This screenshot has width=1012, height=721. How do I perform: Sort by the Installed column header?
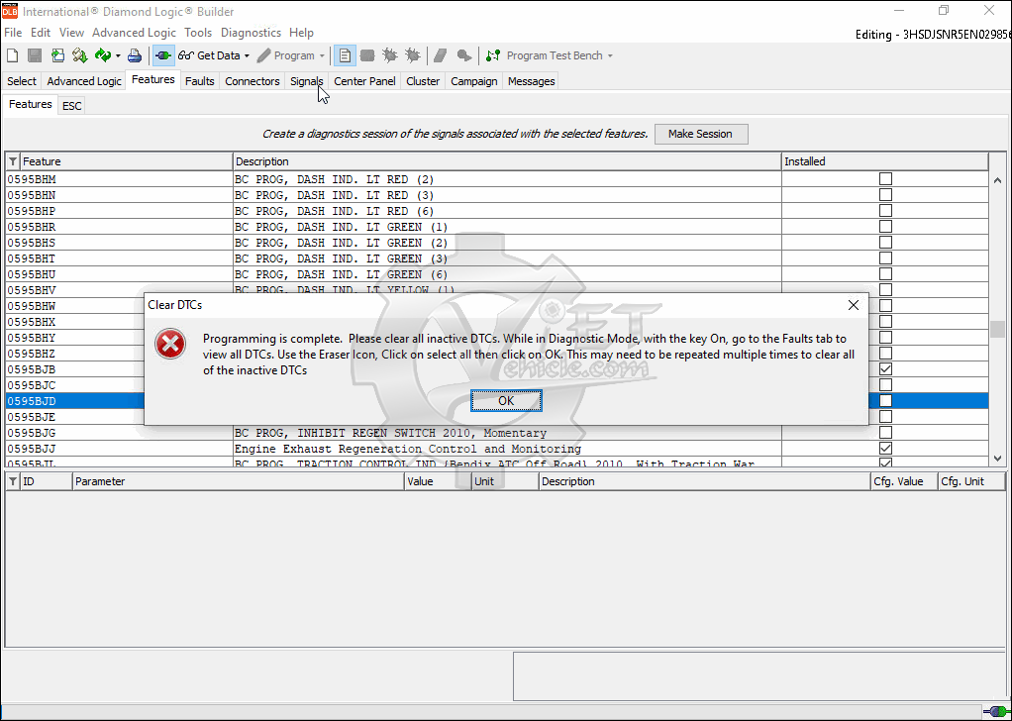pyautogui.click(x=884, y=161)
